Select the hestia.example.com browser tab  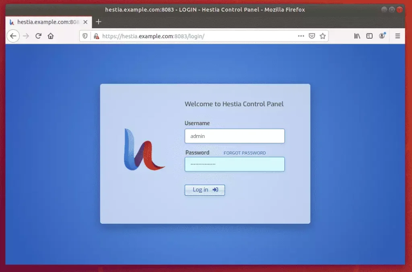pos(49,22)
